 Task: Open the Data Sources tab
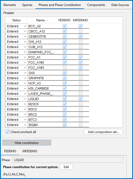click(120, 5)
